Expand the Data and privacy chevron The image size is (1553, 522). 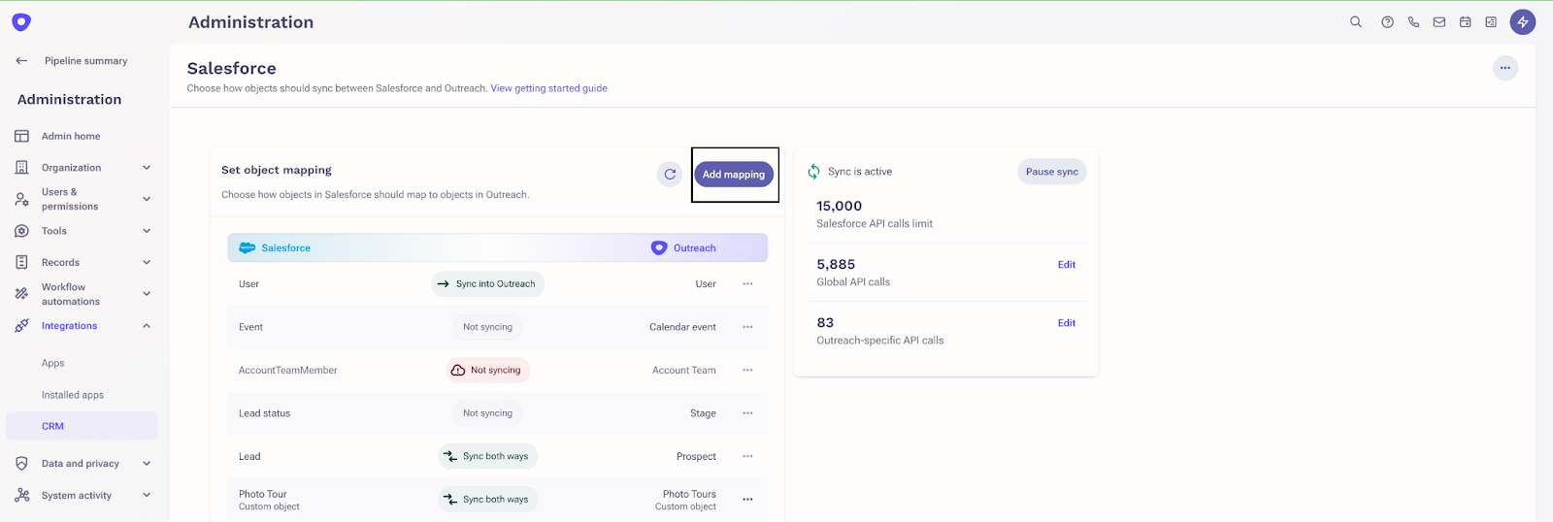click(147, 464)
